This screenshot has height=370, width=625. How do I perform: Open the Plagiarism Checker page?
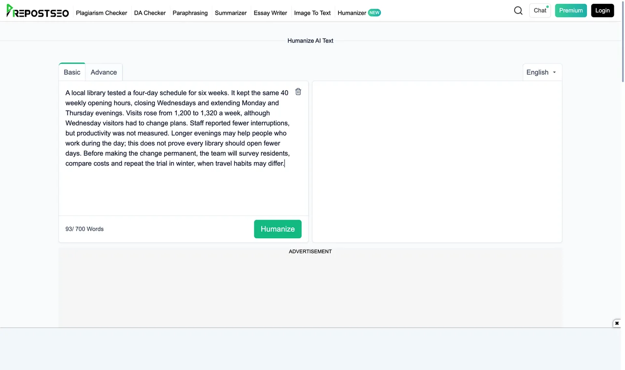coord(102,13)
